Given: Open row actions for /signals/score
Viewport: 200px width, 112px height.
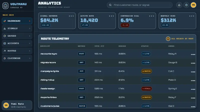Looking at the screenshot, I should [193, 63].
